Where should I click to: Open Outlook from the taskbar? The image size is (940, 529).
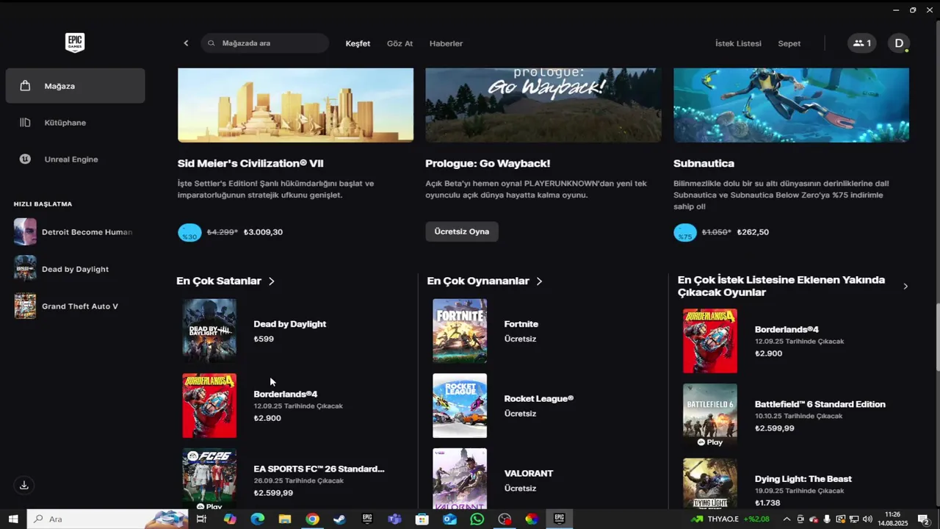tap(449, 519)
